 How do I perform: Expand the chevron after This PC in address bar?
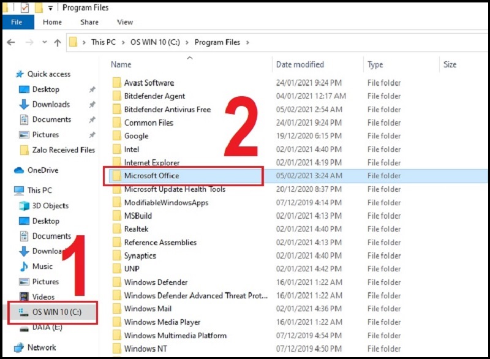click(123, 42)
